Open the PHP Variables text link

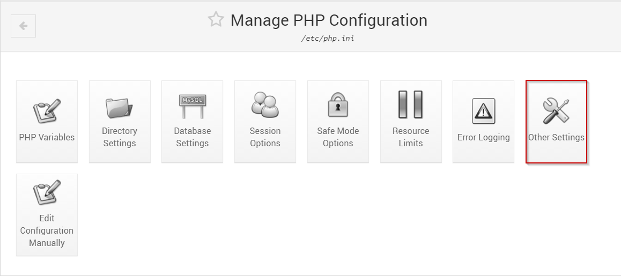[x=47, y=137]
